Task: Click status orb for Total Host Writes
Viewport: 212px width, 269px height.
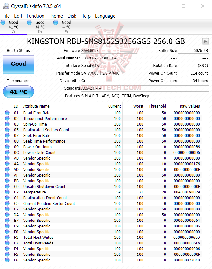Action: point(7,237)
